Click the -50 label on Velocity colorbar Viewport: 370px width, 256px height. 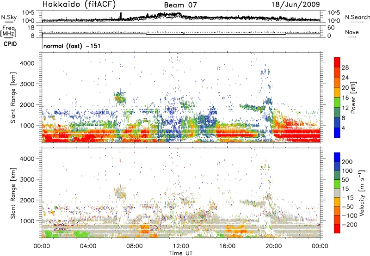(347, 207)
